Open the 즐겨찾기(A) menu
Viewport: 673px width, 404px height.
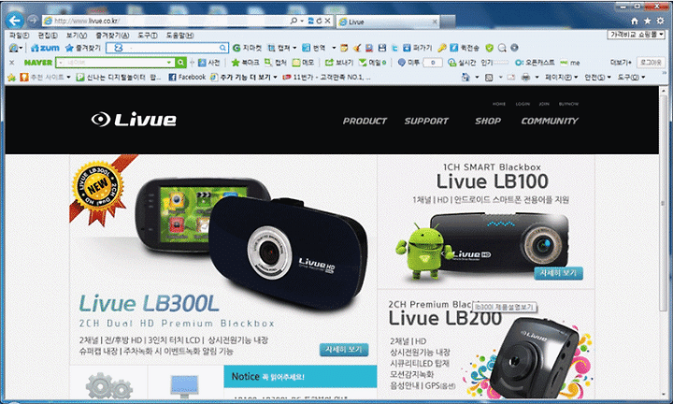(112, 36)
